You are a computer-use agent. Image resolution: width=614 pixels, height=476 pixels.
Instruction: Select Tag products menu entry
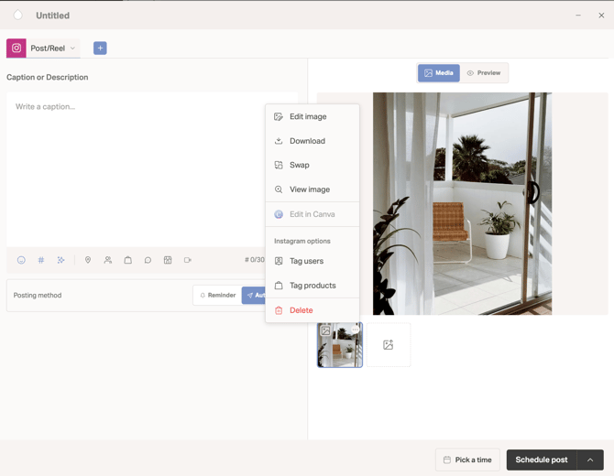pyautogui.click(x=312, y=286)
